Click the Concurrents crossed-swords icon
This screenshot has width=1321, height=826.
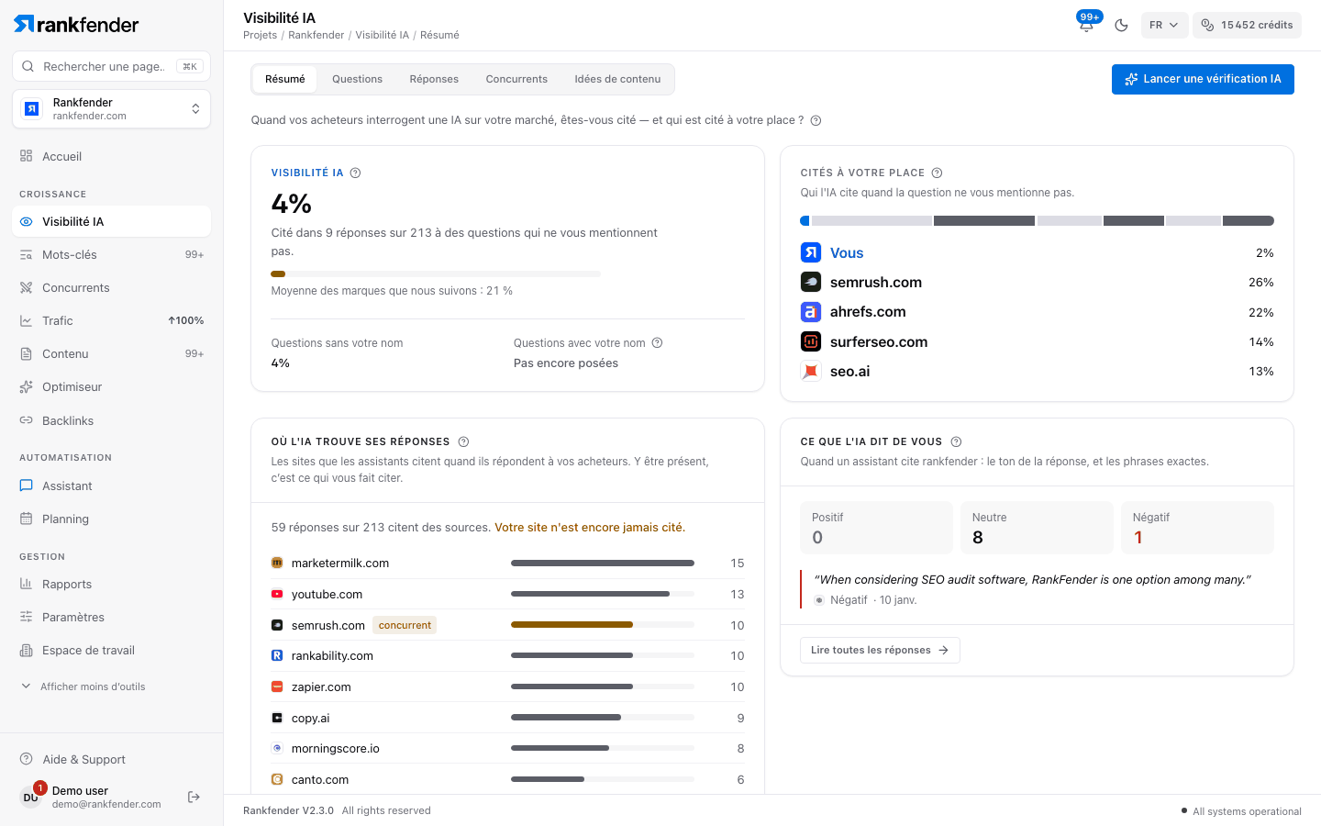pyautogui.click(x=27, y=287)
